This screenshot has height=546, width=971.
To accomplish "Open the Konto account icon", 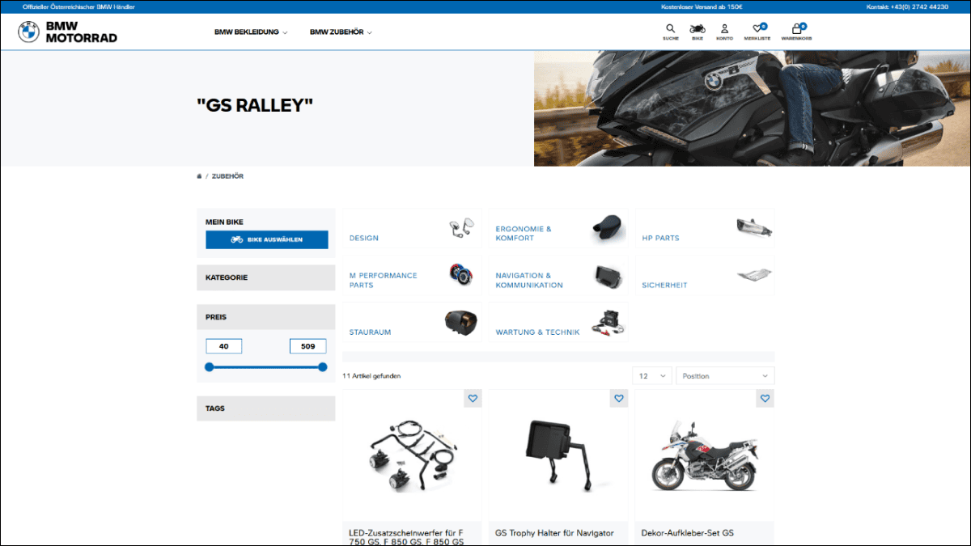I will 724,32.
